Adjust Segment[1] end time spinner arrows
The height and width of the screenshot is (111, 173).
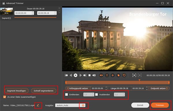pyautogui.click(x=55, y=13)
